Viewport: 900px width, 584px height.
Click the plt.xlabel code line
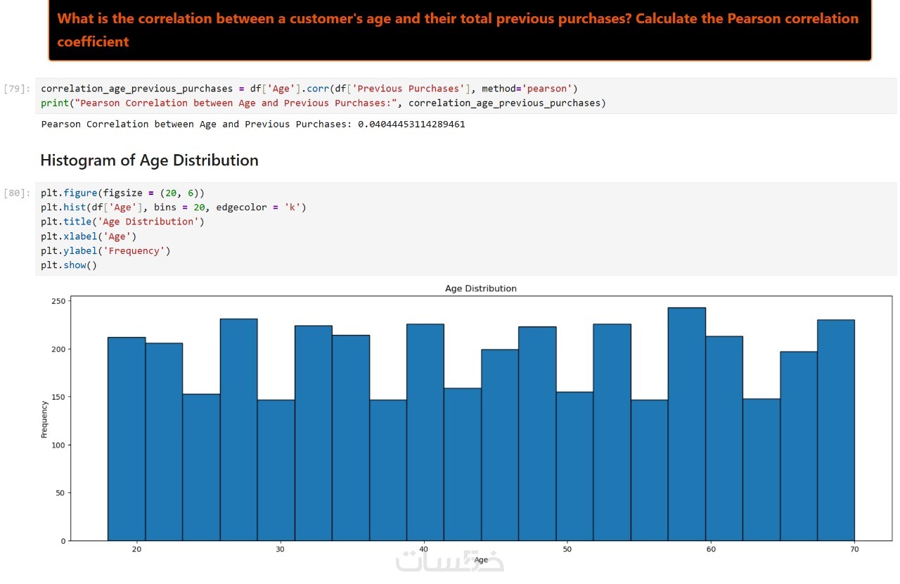pyautogui.click(x=89, y=236)
